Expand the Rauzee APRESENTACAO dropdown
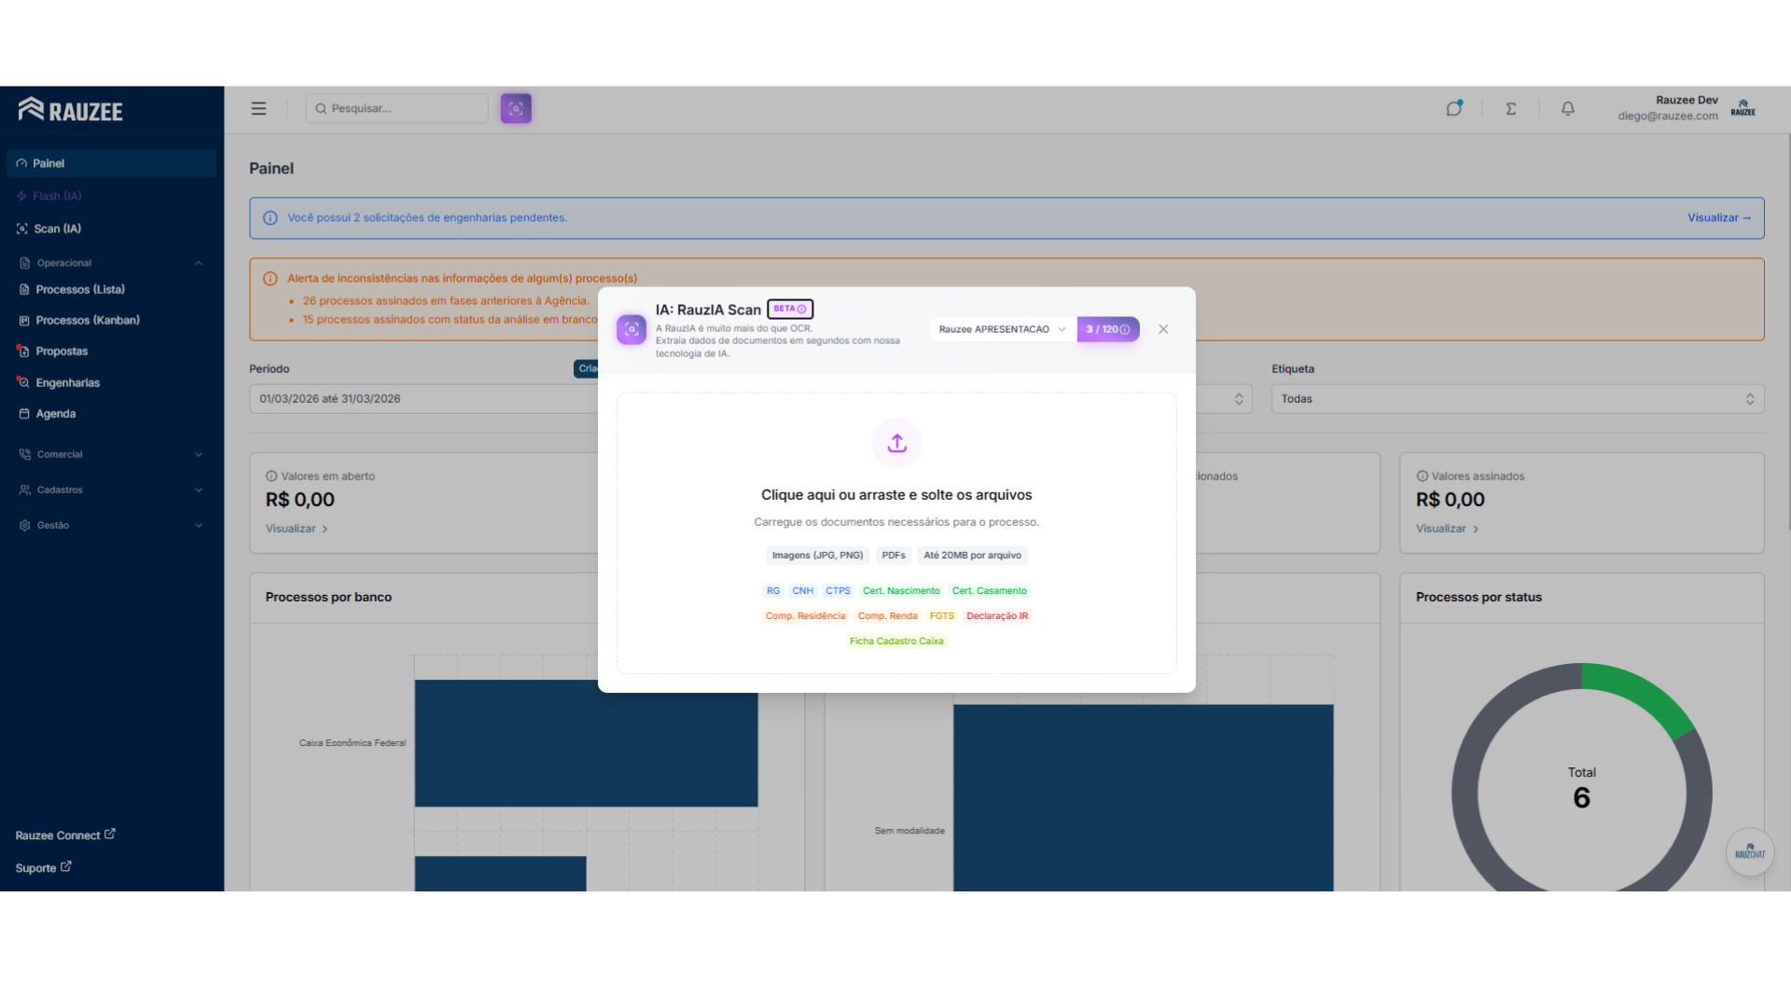1791x1007 pixels. coord(1002,329)
